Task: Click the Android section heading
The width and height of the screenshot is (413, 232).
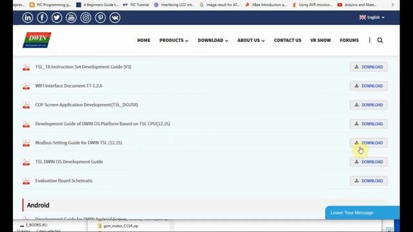Action: tap(38, 205)
